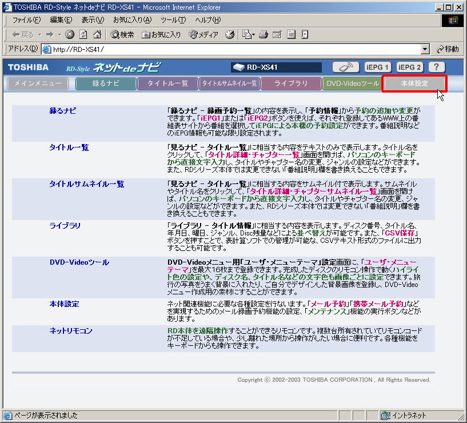The width and height of the screenshot is (467, 423).
Task: Click the iEPG 1 button
Action: (x=377, y=67)
